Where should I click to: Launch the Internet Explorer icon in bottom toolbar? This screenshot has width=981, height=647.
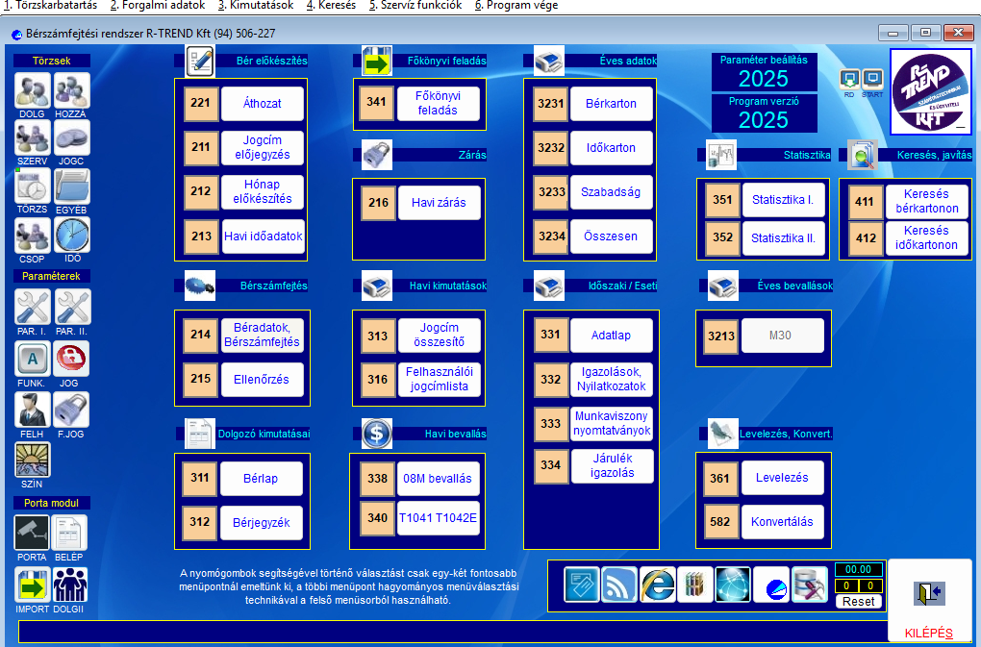tap(658, 585)
